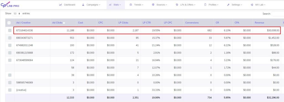Click the Settings wrench icon

point(228,5)
